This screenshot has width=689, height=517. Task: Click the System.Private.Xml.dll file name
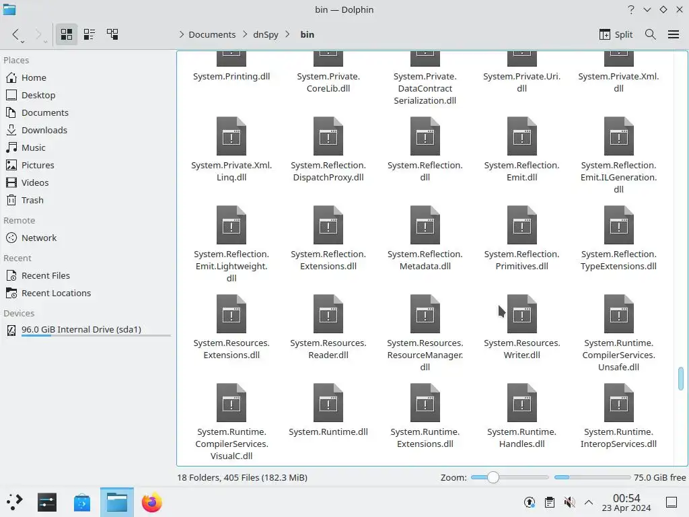click(619, 82)
